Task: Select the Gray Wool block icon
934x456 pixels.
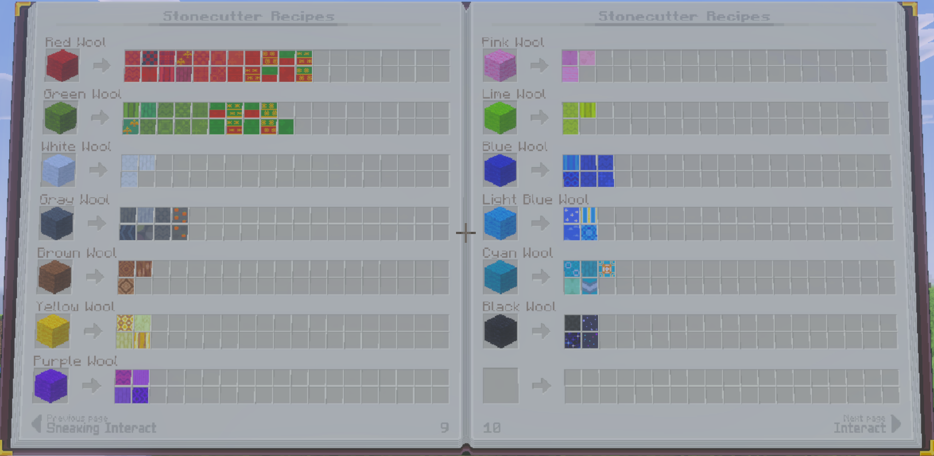Action: coord(56,224)
